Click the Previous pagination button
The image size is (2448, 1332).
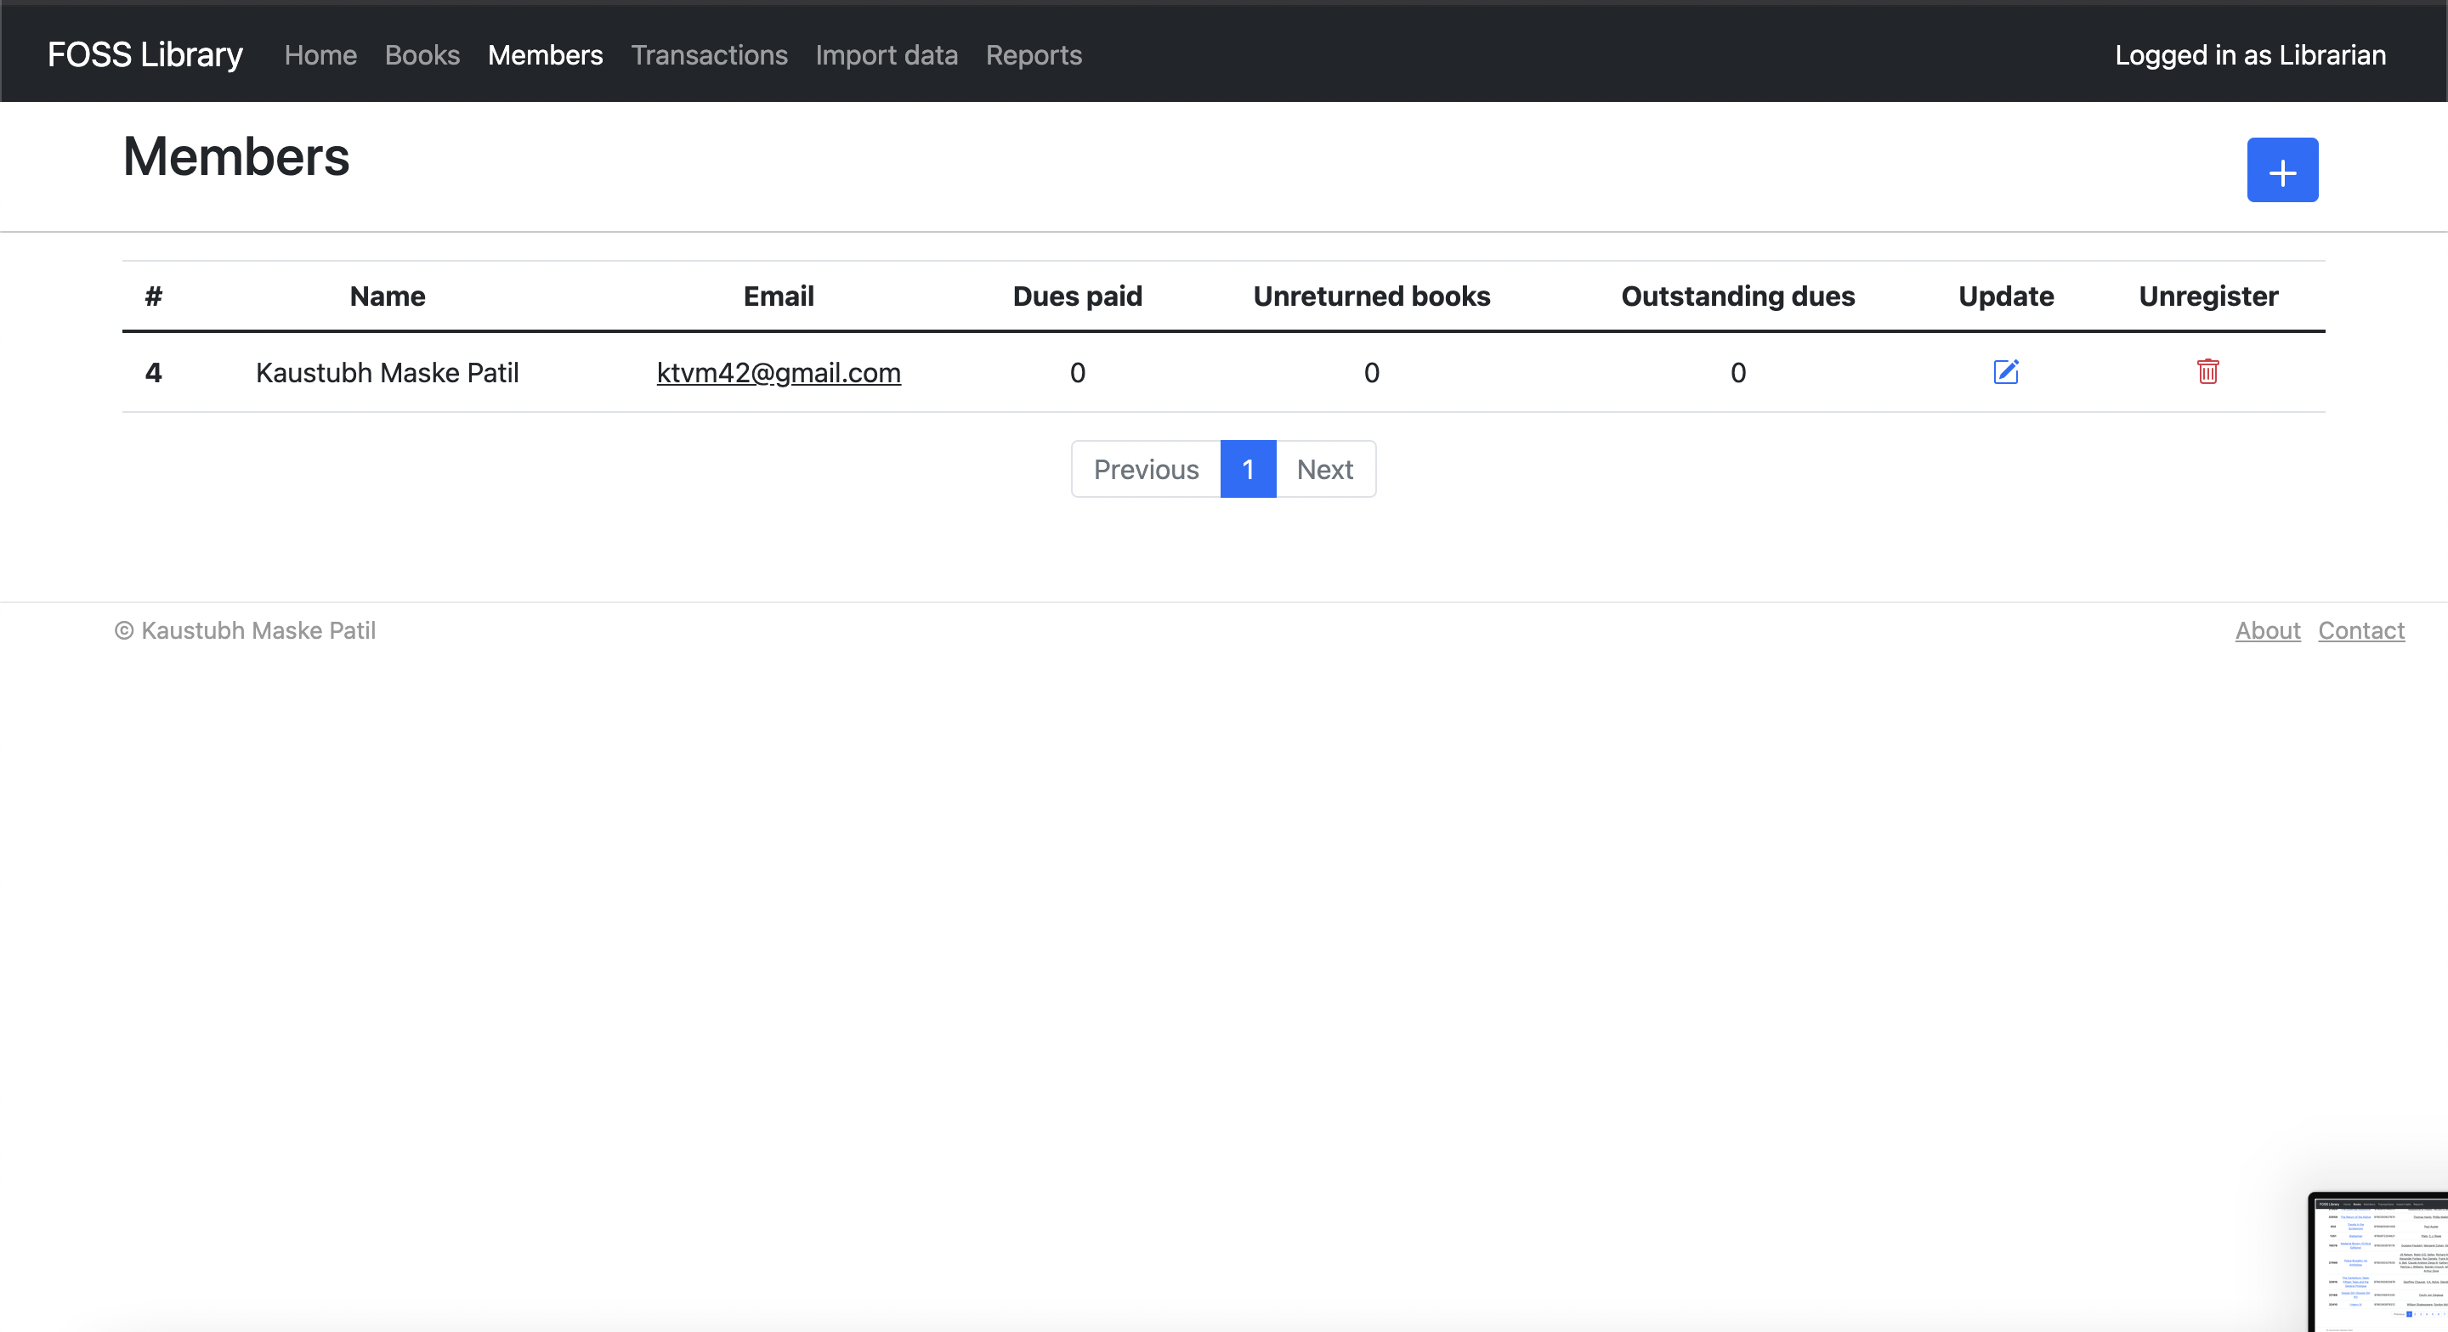(x=1145, y=468)
